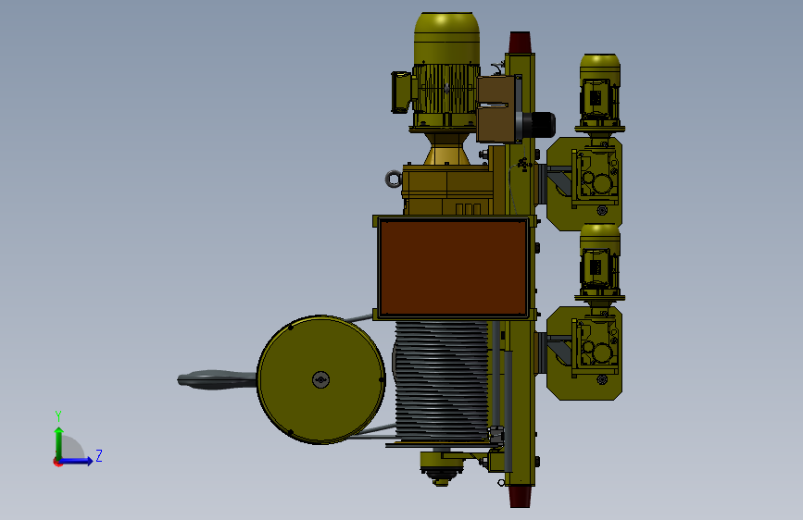Click the red origin ball of the triad
Image resolution: width=803 pixels, height=520 pixels.
point(57,462)
